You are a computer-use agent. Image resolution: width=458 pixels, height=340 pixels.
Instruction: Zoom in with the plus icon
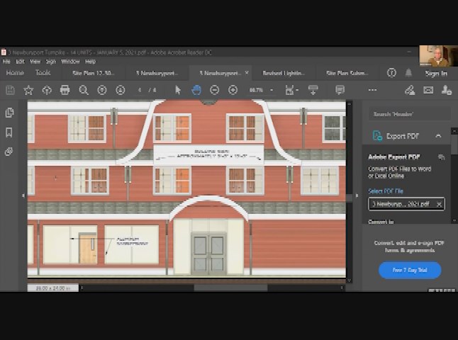(233, 90)
